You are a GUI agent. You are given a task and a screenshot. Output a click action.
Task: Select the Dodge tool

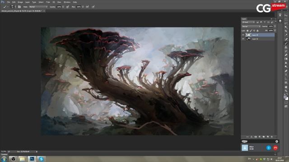coord(286,67)
